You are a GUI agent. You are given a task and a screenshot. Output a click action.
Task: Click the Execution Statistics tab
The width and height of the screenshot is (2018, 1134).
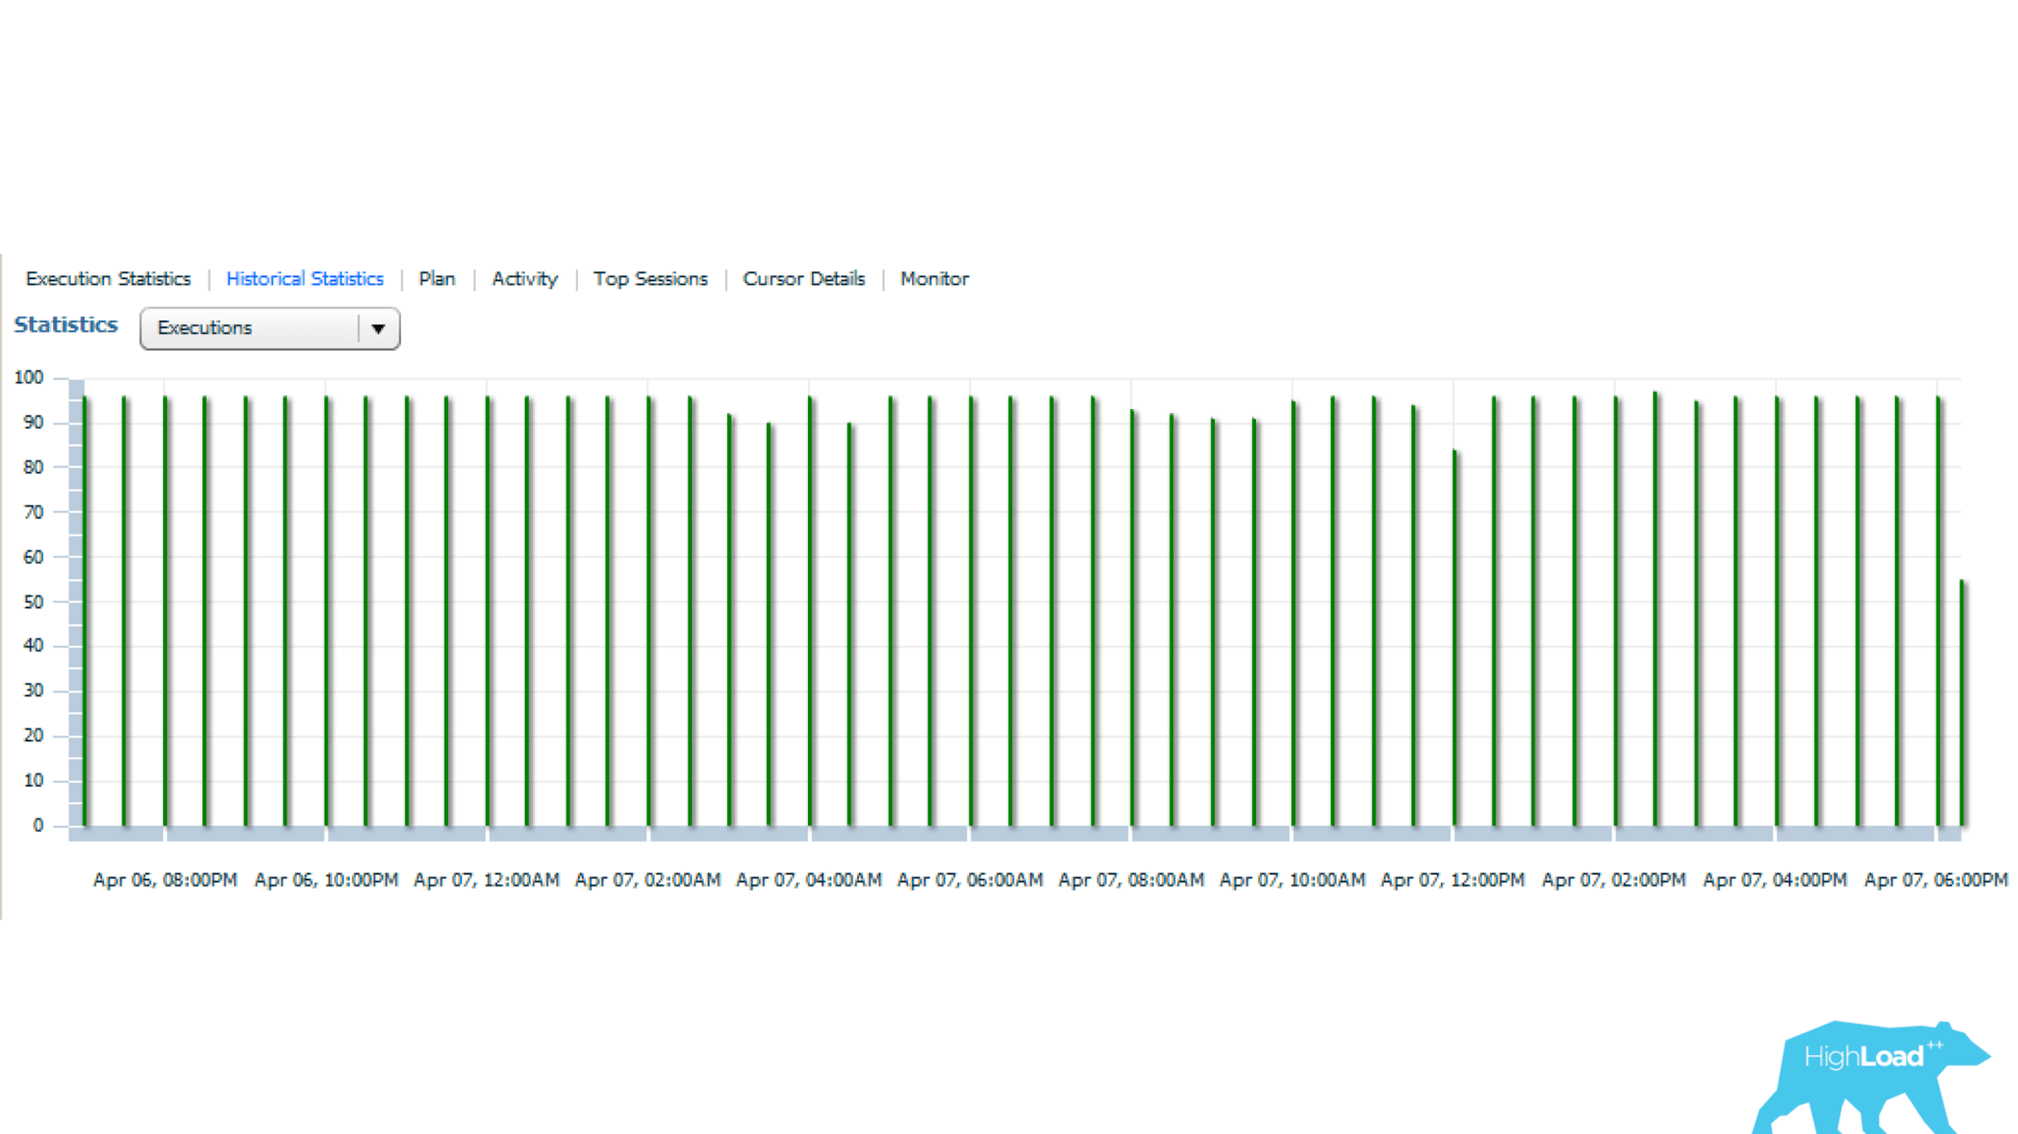click(108, 278)
